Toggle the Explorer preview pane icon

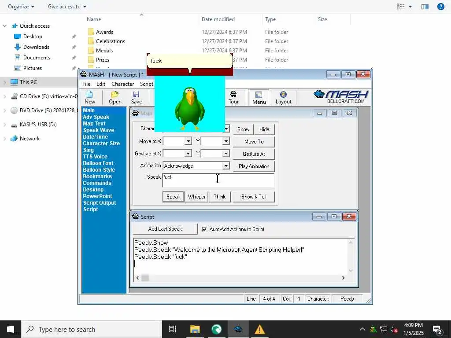click(425, 6)
